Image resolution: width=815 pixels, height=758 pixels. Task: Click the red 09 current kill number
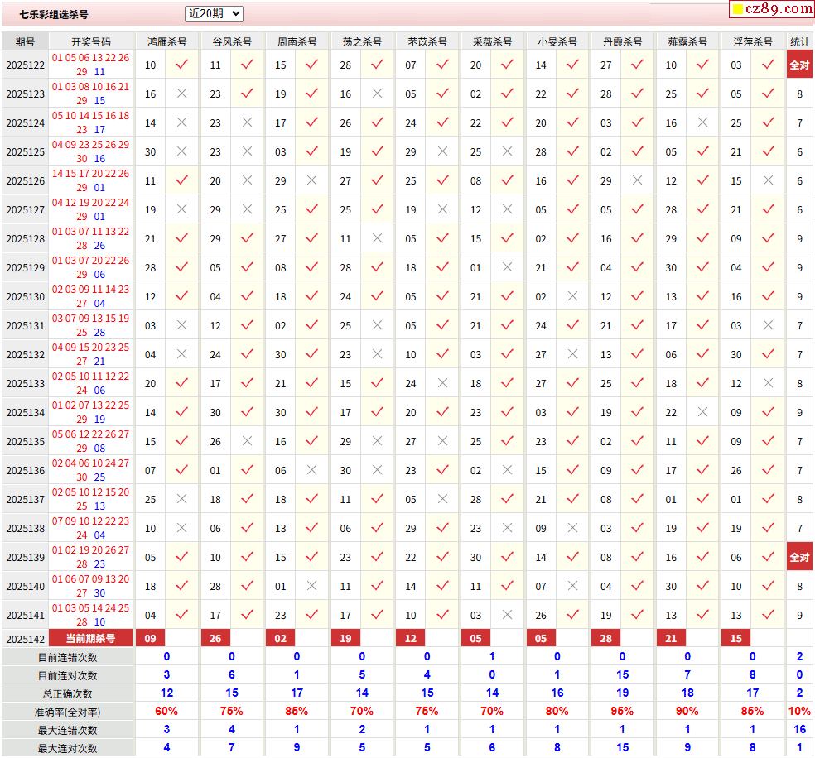click(x=151, y=638)
